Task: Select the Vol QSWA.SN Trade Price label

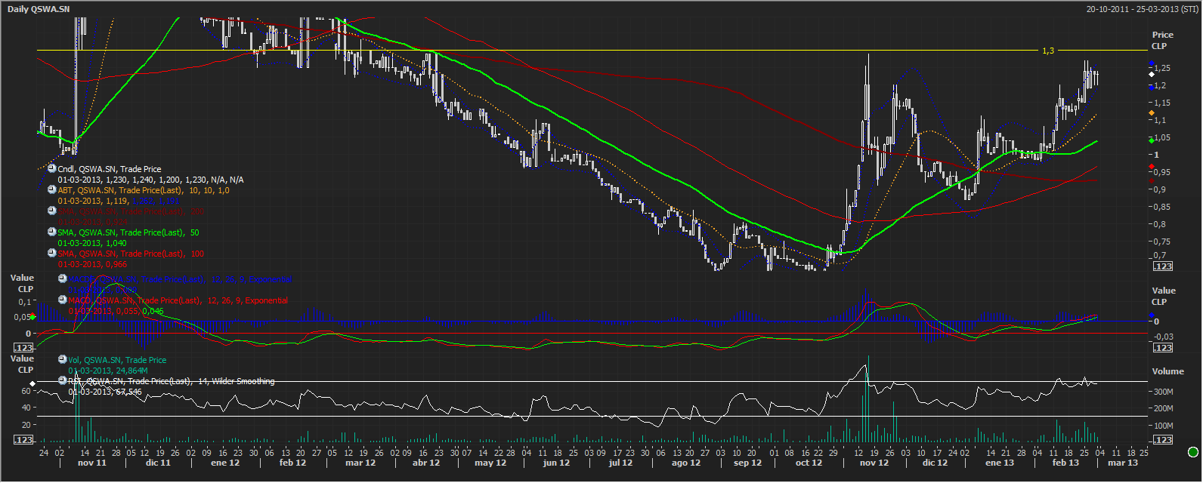Action: tap(117, 361)
